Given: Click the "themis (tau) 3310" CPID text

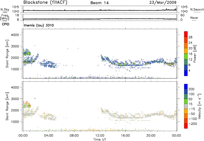Looking at the screenshot, I should (x=39, y=25).
